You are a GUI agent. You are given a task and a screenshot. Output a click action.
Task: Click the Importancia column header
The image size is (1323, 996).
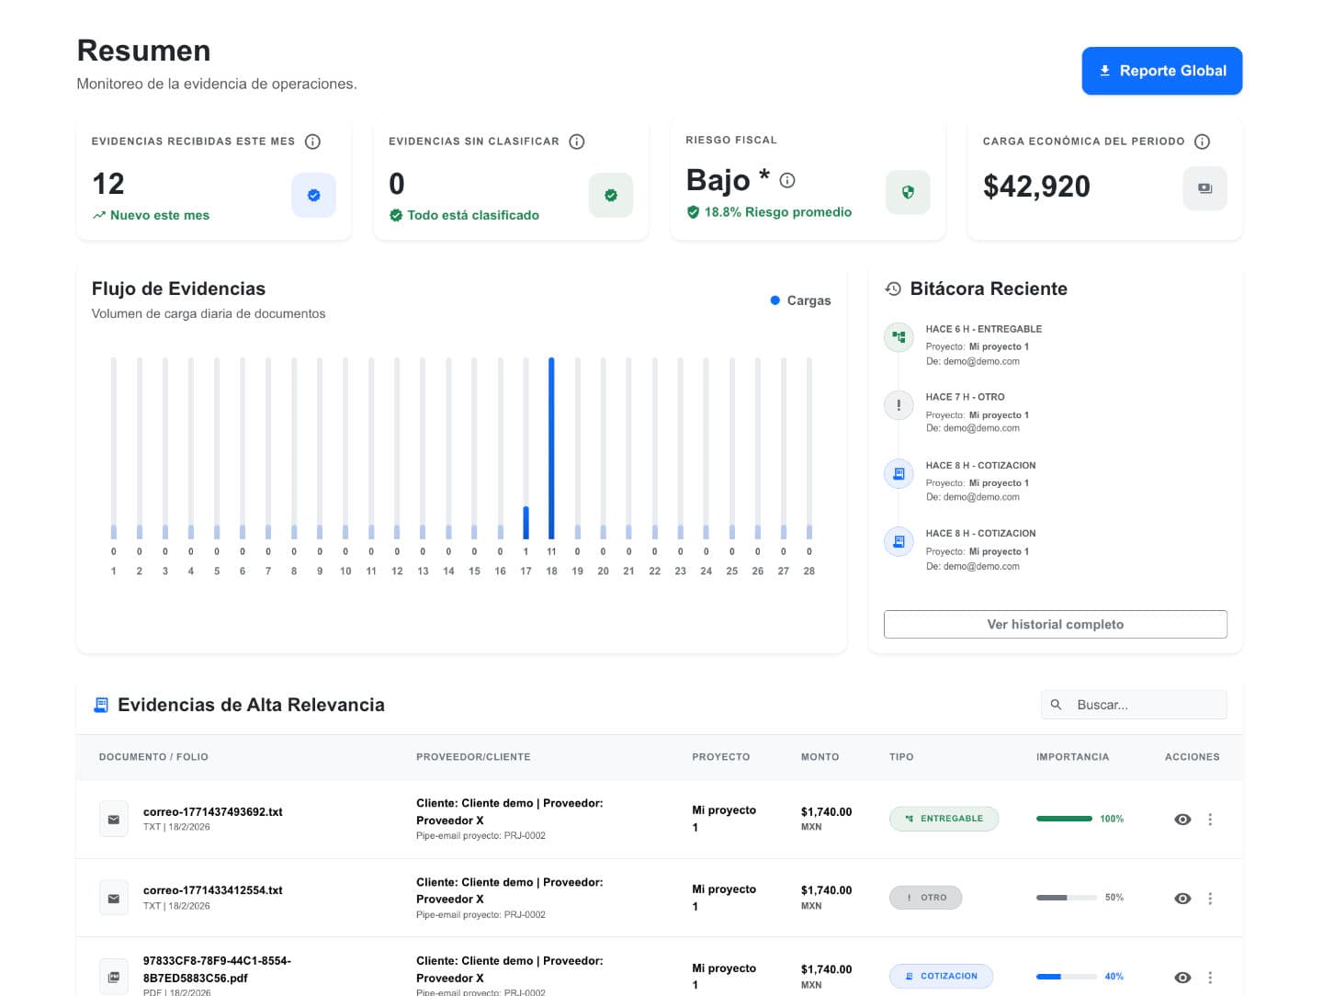coord(1072,757)
